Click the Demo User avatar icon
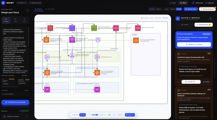Image resolution: width=217 pixels, height=120 pixels. (x=193, y=3)
